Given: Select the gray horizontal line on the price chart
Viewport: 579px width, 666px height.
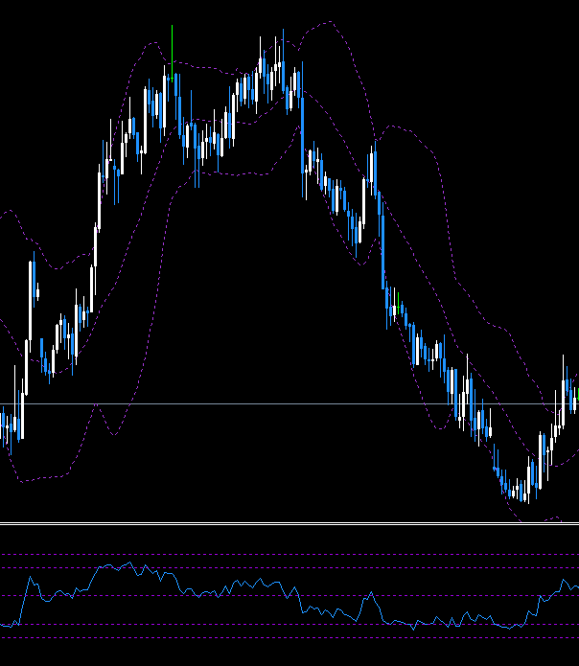Looking at the screenshot, I should pyautogui.click(x=289, y=403).
